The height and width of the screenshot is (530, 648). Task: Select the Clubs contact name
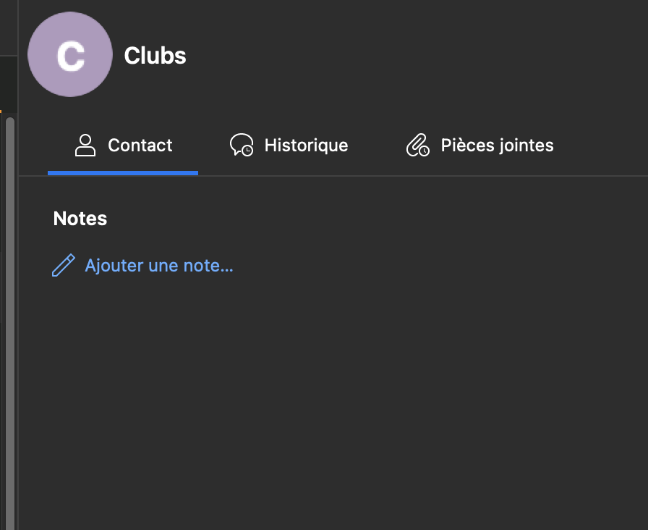pyautogui.click(x=155, y=56)
